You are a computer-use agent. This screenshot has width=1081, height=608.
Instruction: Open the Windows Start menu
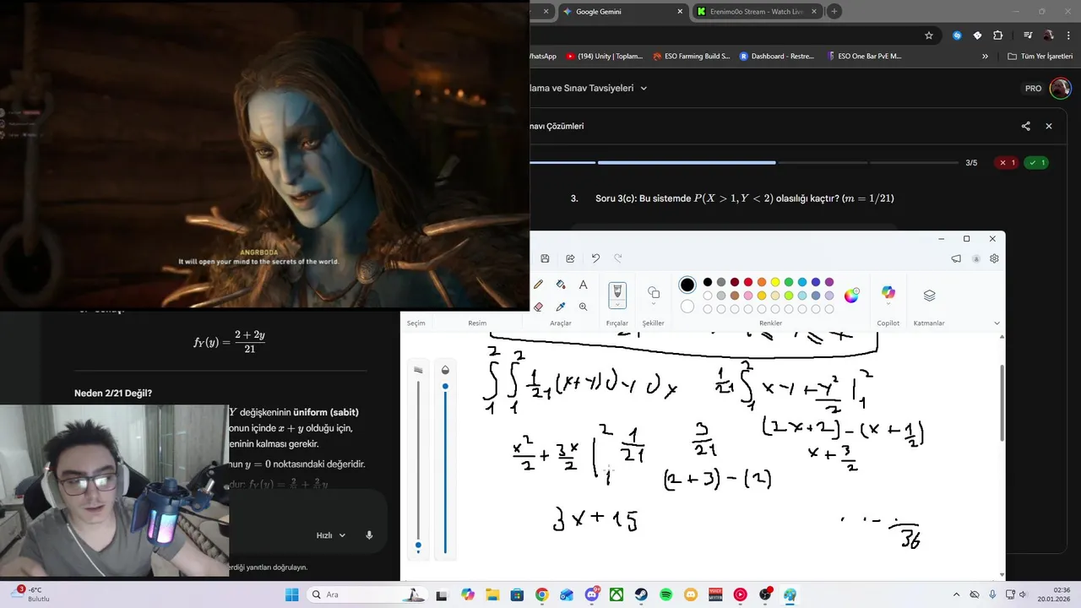[292, 594]
